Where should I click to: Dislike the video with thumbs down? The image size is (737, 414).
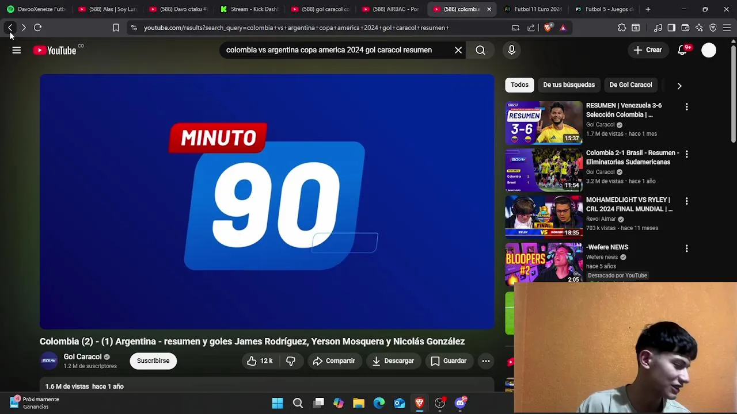[x=291, y=361]
